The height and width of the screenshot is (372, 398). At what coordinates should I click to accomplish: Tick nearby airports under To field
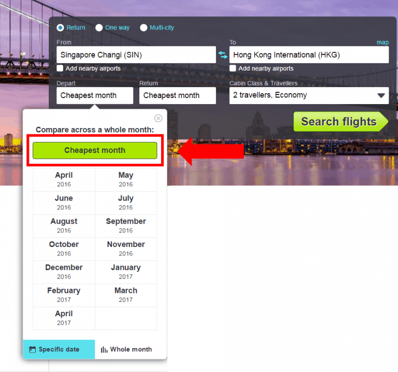click(x=233, y=68)
